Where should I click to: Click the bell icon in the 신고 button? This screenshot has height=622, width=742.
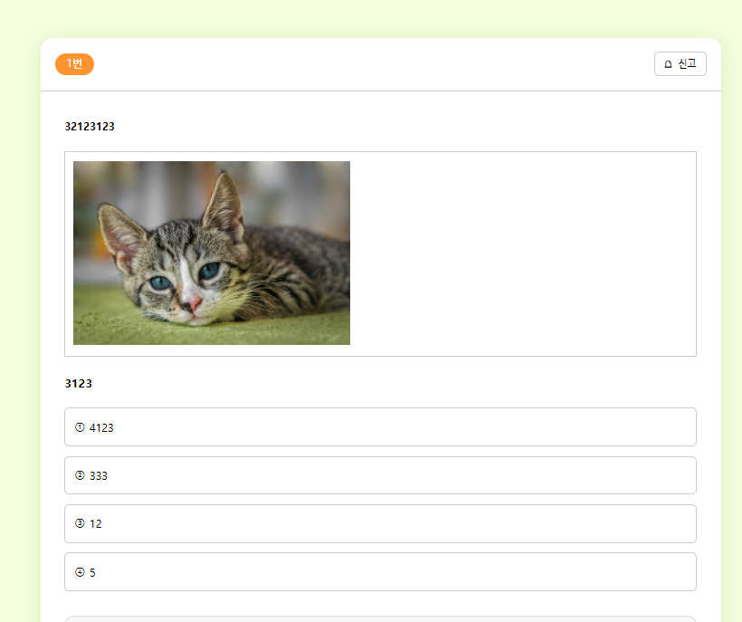(668, 64)
